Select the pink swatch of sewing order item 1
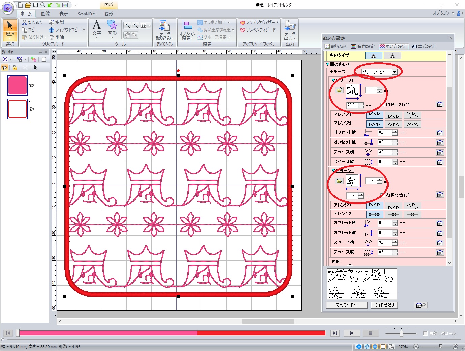The height and width of the screenshot is (351, 465). tap(17, 85)
